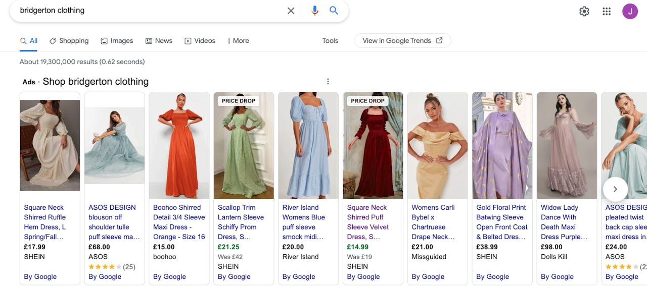Click By Google under the £17.99 SHEIN dress
The height and width of the screenshot is (292, 647).
coord(40,277)
